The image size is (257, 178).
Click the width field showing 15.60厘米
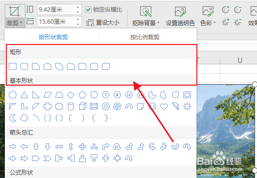56,22
